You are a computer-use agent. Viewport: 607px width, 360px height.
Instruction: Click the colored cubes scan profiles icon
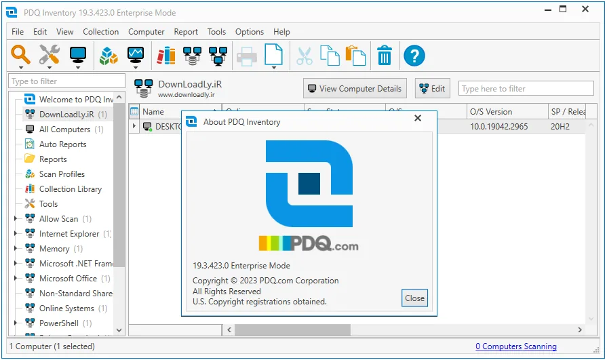click(109, 56)
